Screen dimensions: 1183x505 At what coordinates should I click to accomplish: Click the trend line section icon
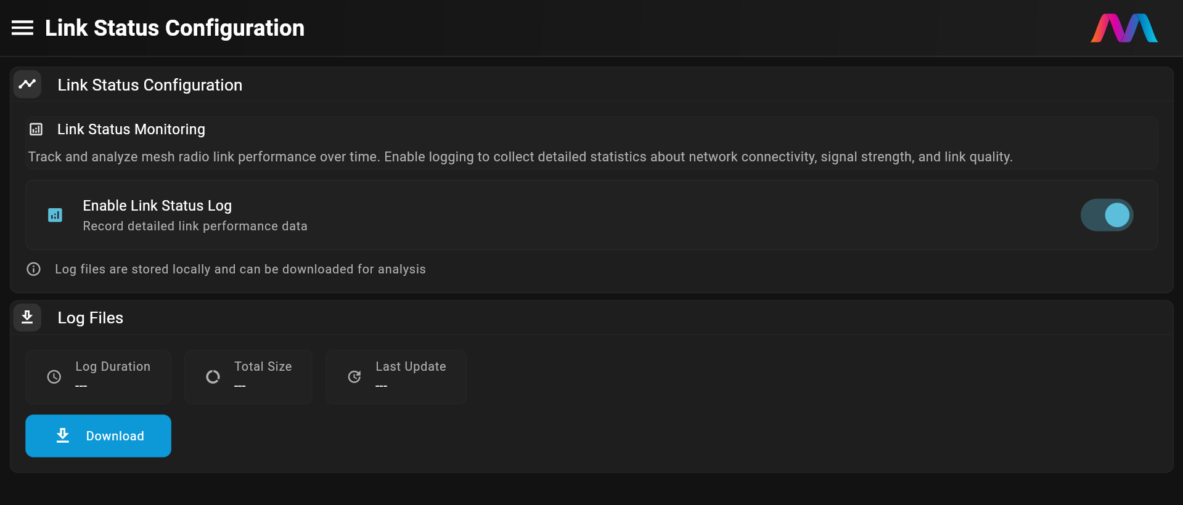click(x=27, y=84)
